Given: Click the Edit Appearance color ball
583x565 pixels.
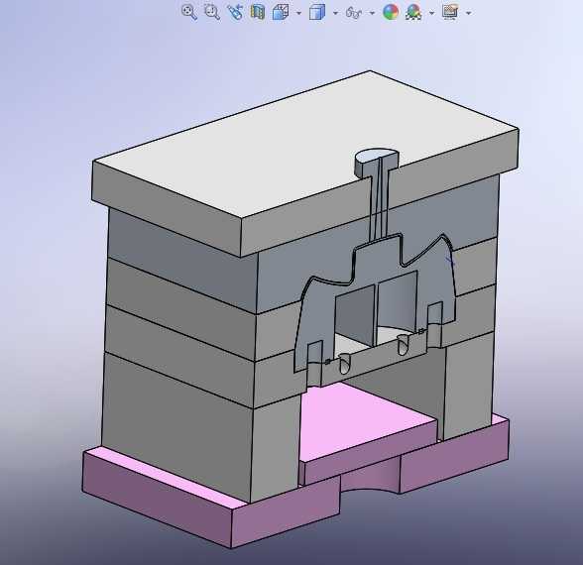Looking at the screenshot, I should pos(391,12).
